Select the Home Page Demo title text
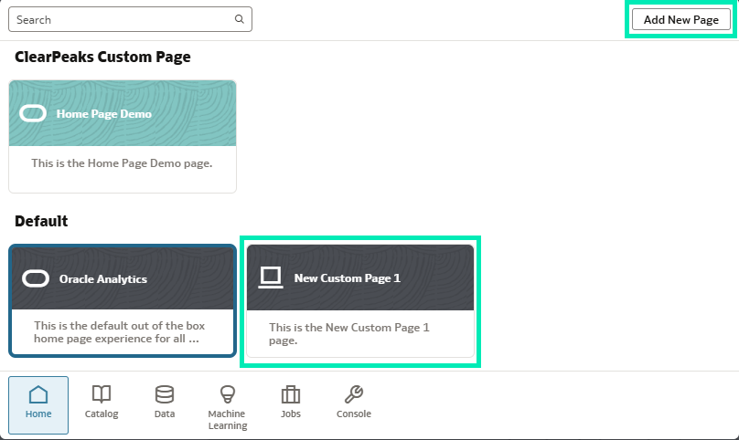 pos(103,114)
